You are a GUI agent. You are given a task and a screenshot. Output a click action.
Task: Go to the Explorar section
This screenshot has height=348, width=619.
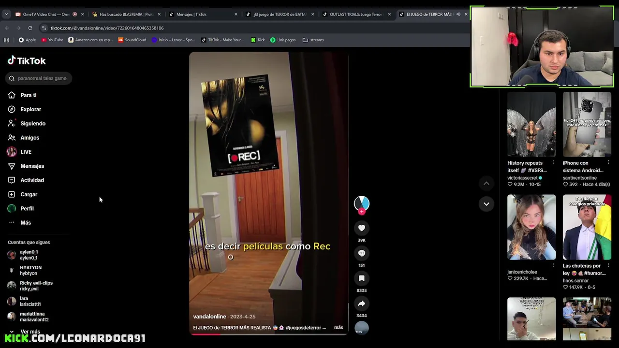pos(25,109)
